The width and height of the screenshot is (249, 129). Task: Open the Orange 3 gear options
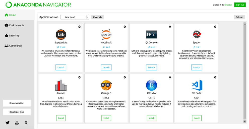125,77
